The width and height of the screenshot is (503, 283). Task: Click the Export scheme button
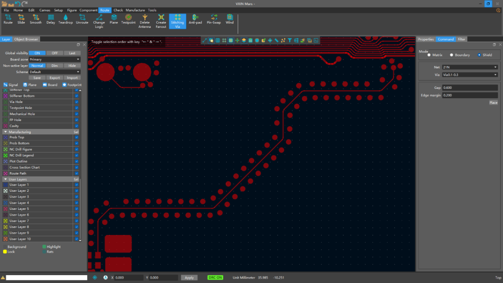54,78
